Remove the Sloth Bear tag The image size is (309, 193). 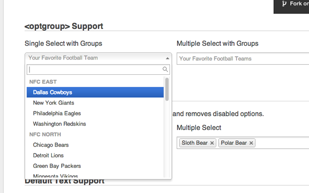[x=212, y=143]
